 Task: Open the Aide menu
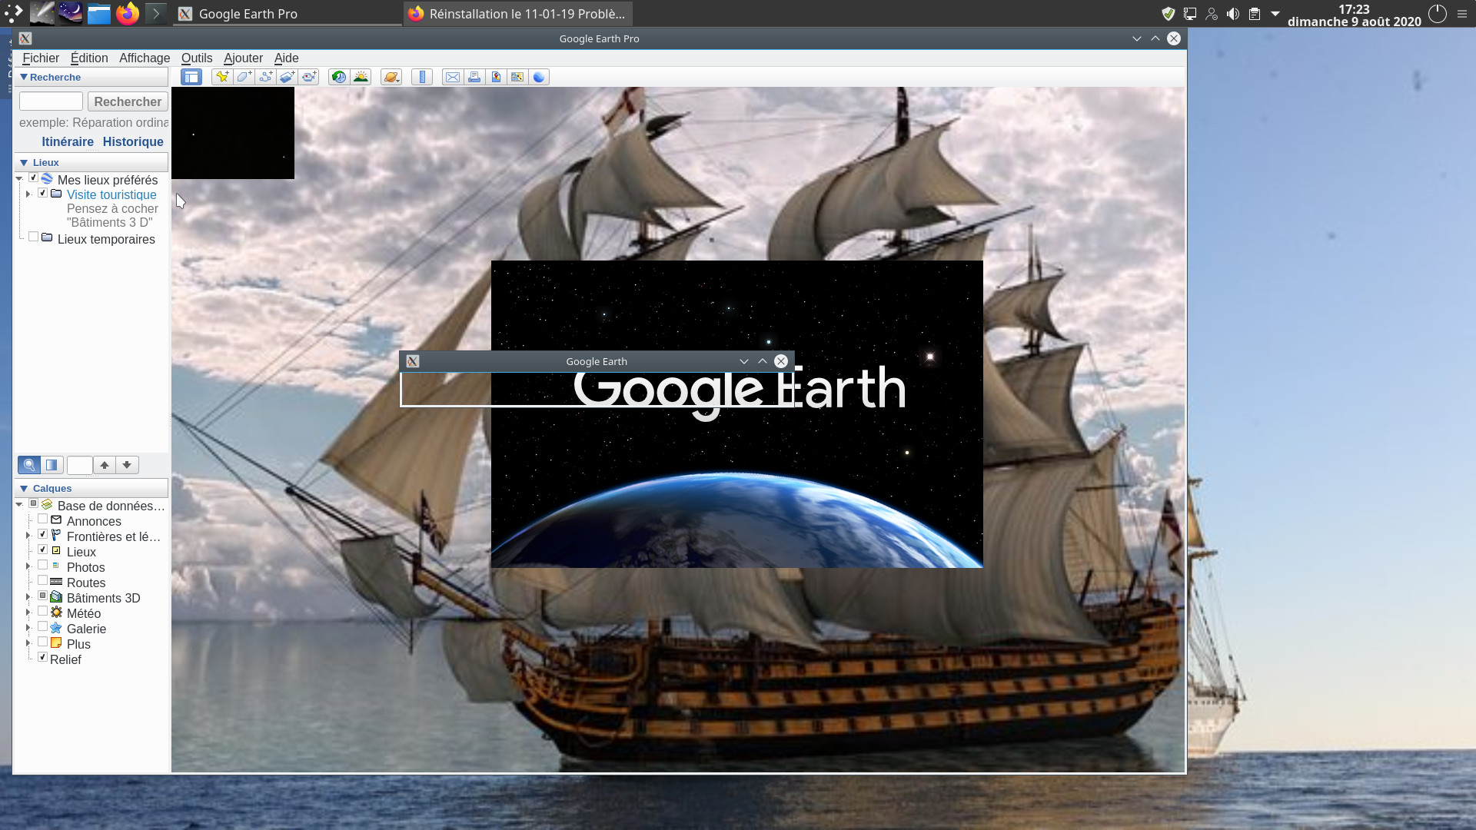286,58
